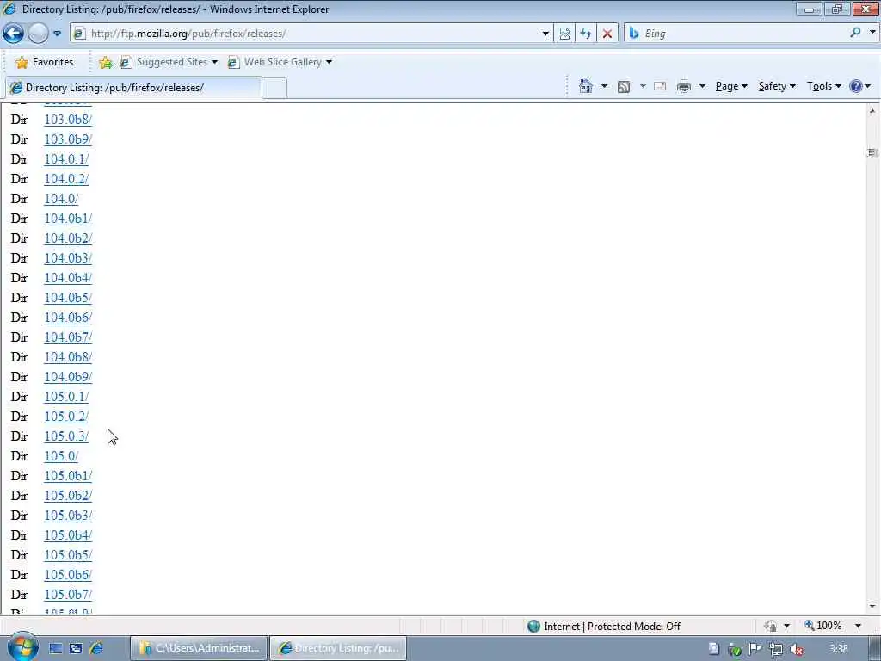Viewport: 881px width, 661px height.
Task: Open the 103.0b8/ directory link
Action: coord(68,120)
